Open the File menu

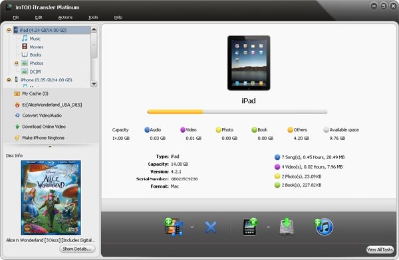16,17
